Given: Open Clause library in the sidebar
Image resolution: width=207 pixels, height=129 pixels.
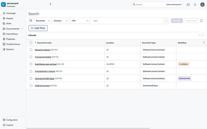Looking at the screenshot, I should tap(12, 34).
